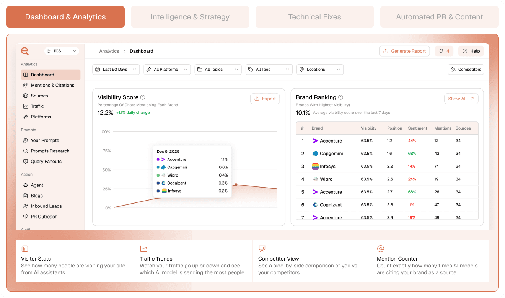Click the Platforms sparkle icon
505x298 pixels.
[26, 117]
